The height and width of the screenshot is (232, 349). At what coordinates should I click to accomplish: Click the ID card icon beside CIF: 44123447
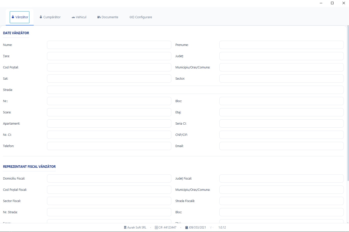[x=156, y=228]
